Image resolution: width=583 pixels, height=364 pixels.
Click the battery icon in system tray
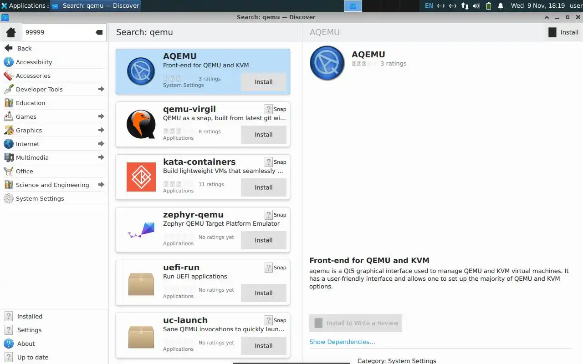coord(489,6)
